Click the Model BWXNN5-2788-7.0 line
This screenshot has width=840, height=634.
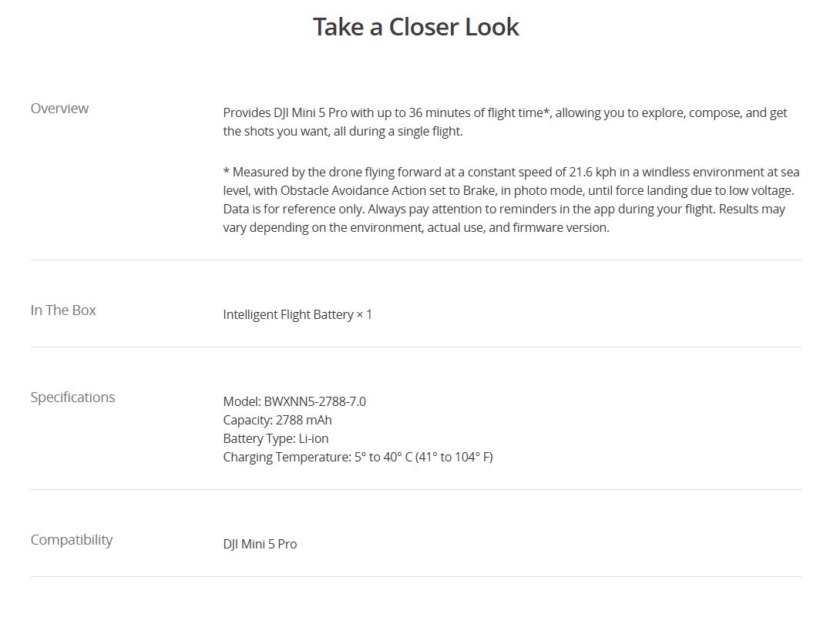(294, 401)
